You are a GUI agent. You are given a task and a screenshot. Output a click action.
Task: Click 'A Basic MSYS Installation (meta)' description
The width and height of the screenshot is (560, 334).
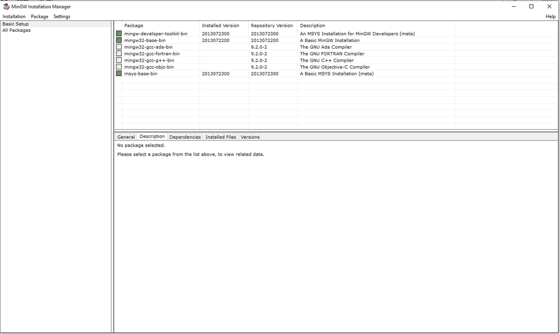(337, 73)
